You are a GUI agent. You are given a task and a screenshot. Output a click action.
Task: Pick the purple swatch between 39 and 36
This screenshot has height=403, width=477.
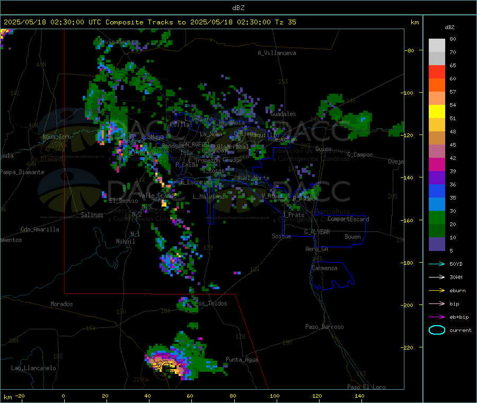[x=437, y=178]
